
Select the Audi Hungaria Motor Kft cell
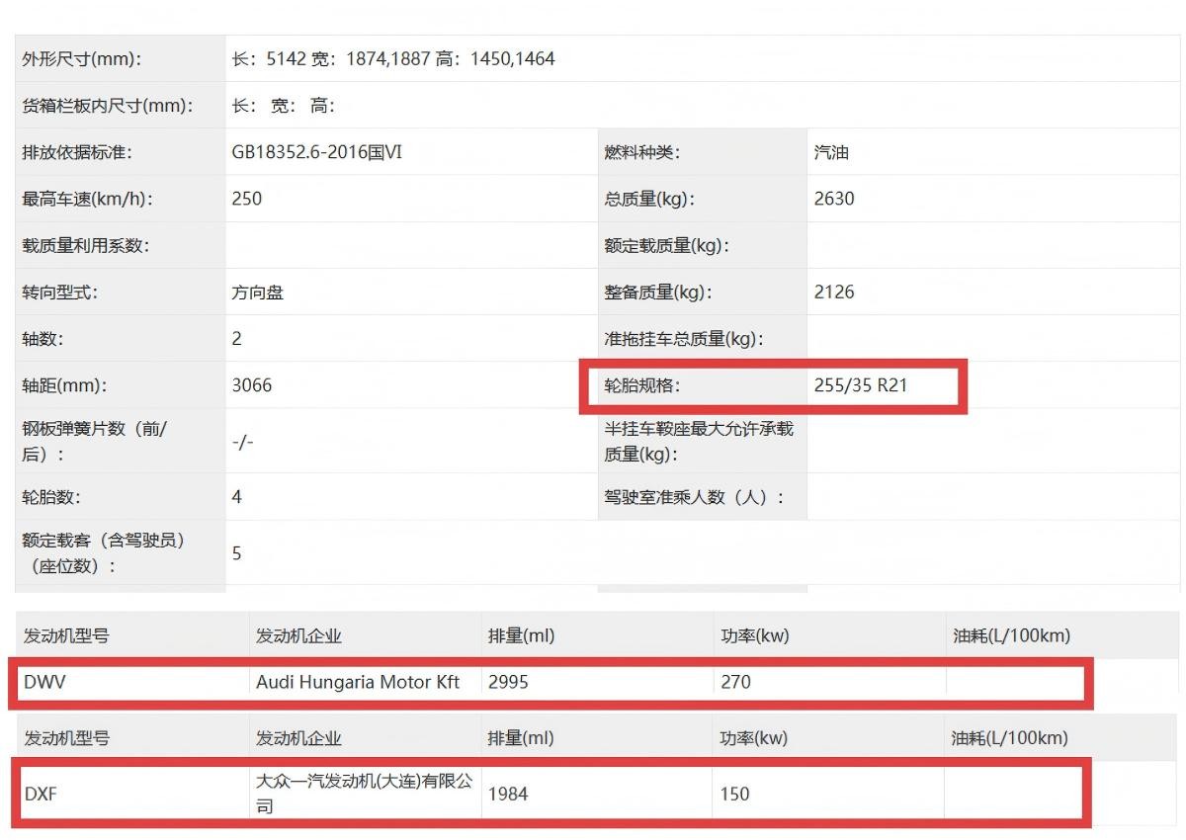pyautogui.click(x=357, y=682)
